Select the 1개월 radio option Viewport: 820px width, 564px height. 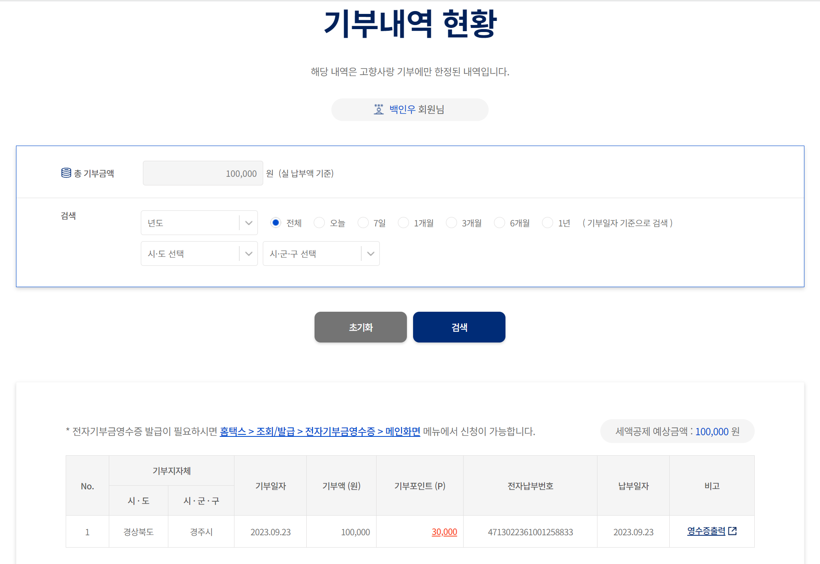click(x=403, y=222)
